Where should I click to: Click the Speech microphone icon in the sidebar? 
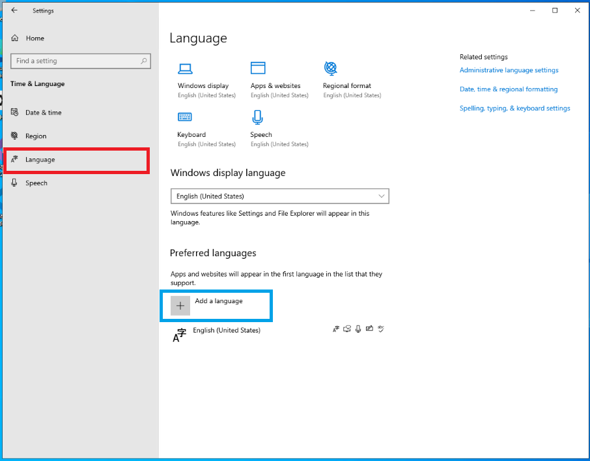pos(14,183)
